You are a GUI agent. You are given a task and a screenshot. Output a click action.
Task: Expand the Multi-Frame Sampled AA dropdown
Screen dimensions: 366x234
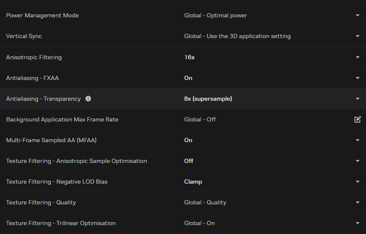[358, 140]
